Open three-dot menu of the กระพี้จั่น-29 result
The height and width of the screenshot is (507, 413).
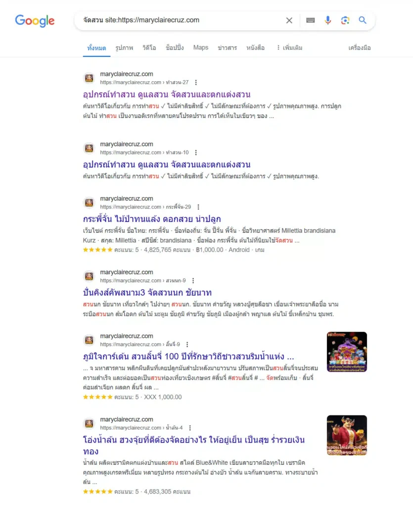coord(198,207)
